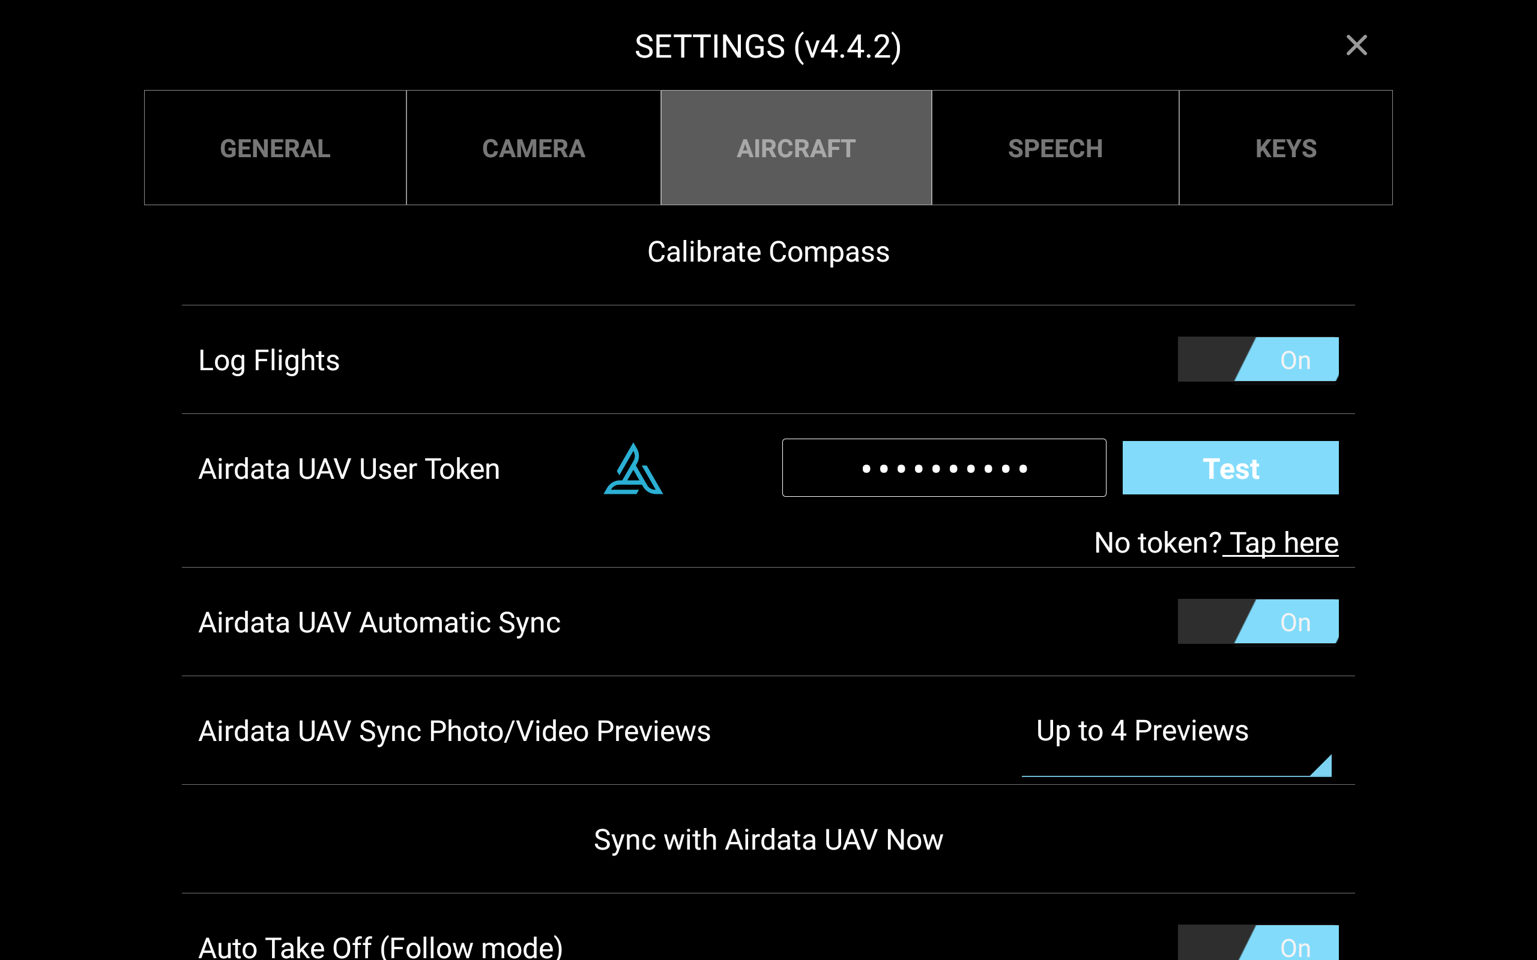This screenshot has width=1537, height=960.
Task: Click the Sync with Airdata UAV Now button
Action: click(x=768, y=838)
